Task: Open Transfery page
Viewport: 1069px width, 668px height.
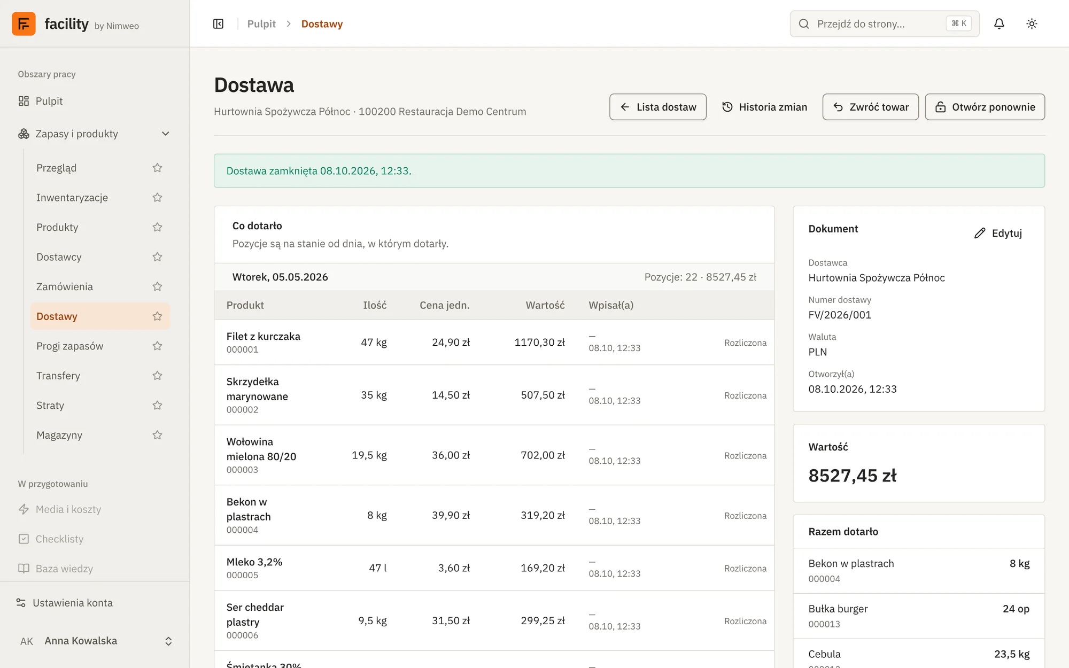Action: coord(58,376)
